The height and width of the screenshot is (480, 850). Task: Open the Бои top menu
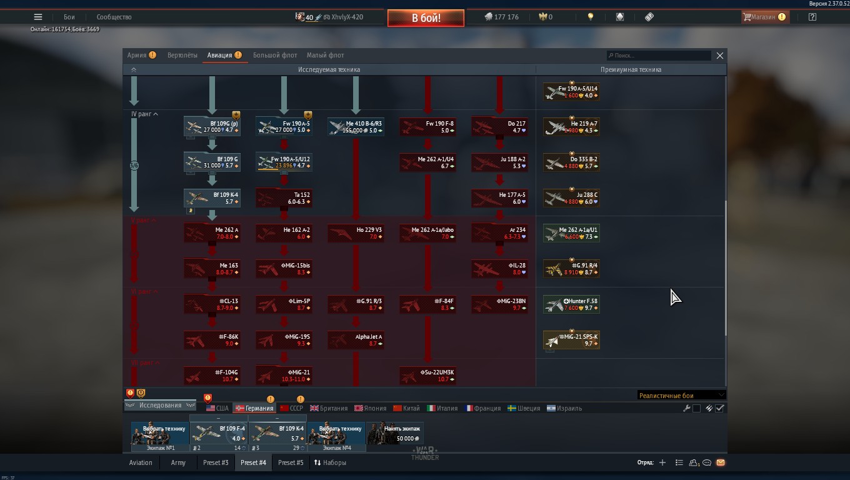69,17
